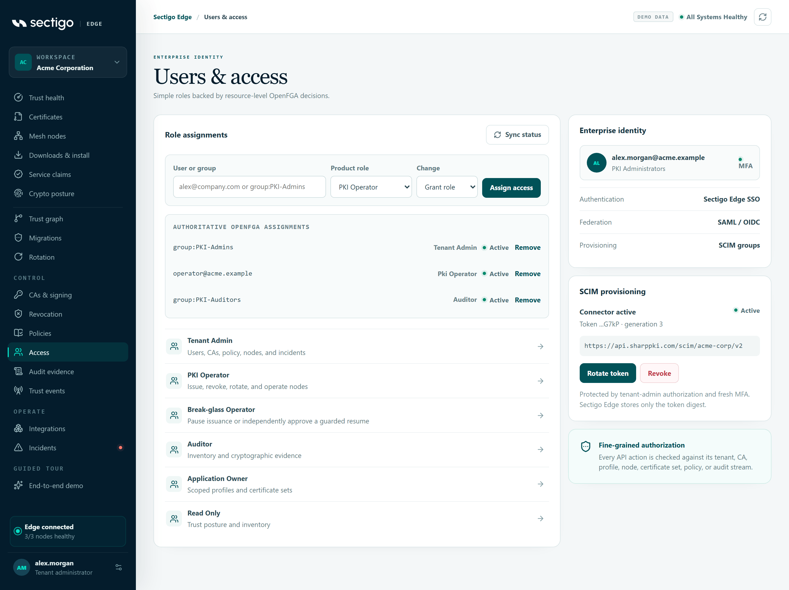Expand the Tenant Admin role row

(357, 346)
